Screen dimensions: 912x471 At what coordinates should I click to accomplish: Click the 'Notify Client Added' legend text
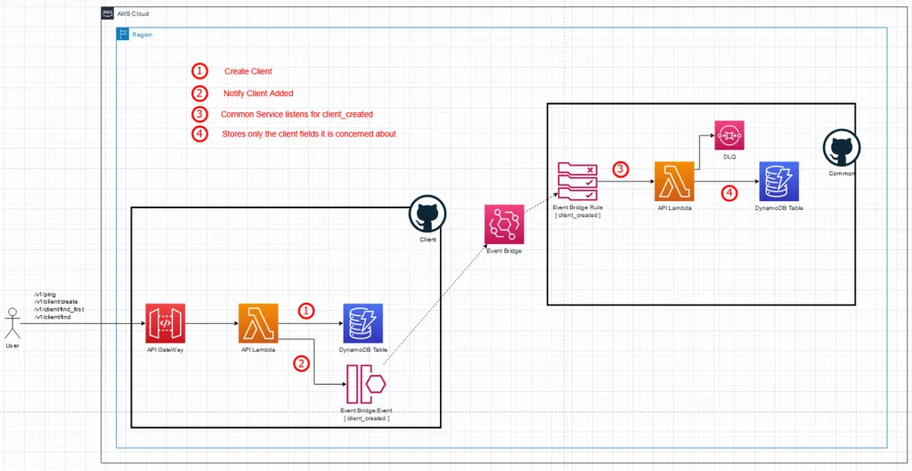(258, 93)
